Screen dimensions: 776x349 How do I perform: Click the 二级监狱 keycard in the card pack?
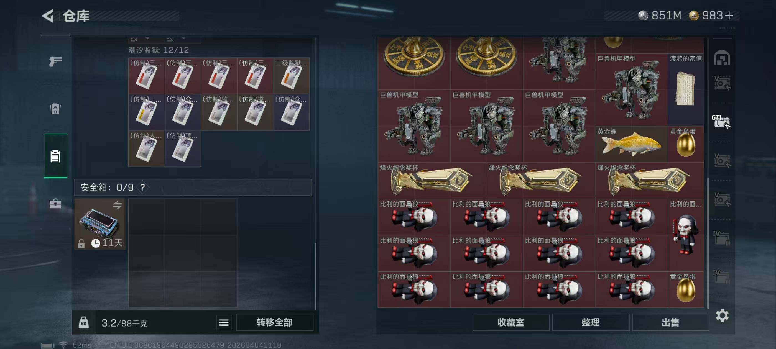pos(291,76)
